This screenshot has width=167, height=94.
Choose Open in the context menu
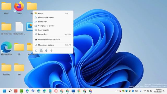click(53, 13)
